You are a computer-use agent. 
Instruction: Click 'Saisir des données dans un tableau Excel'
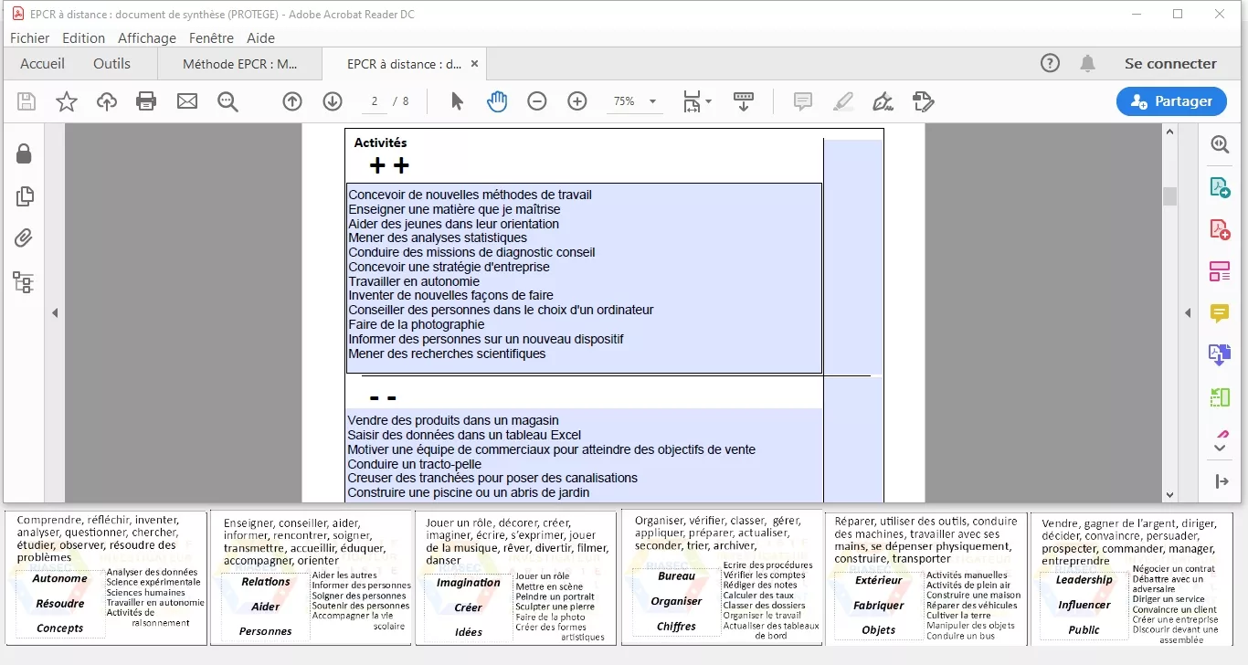(x=464, y=435)
